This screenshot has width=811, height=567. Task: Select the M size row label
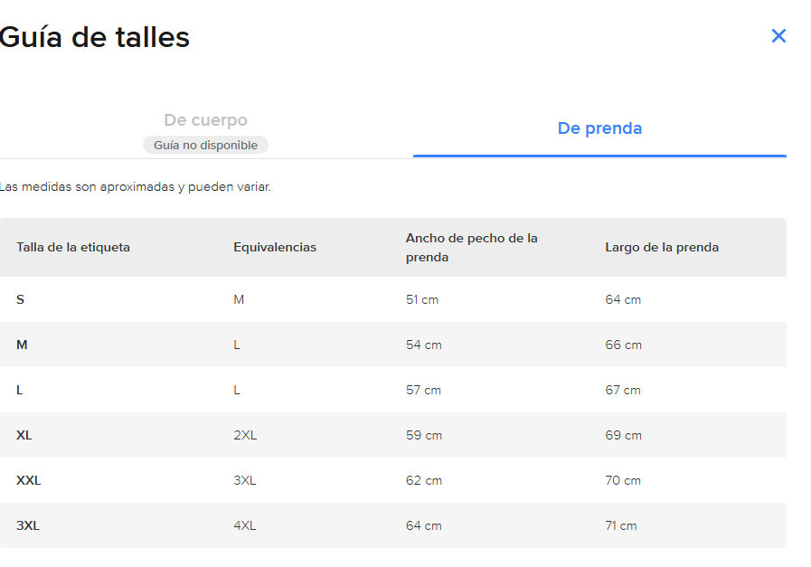[x=22, y=345]
